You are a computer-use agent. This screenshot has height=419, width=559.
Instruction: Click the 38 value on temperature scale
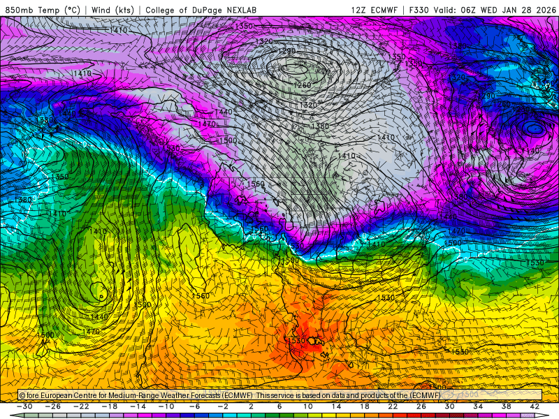(x=506, y=406)
